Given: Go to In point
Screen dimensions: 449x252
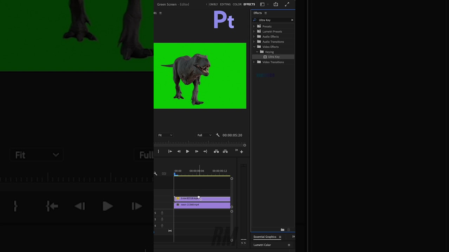Looking at the screenshot, I should coord(170,152).
